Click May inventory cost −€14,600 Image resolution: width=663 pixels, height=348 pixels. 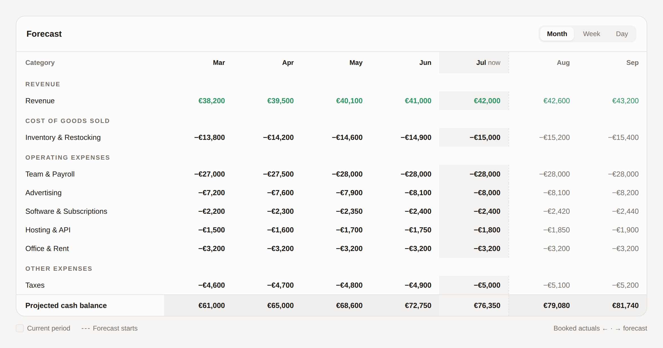347,137
